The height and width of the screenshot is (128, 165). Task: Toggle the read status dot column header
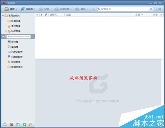point(37,15)
